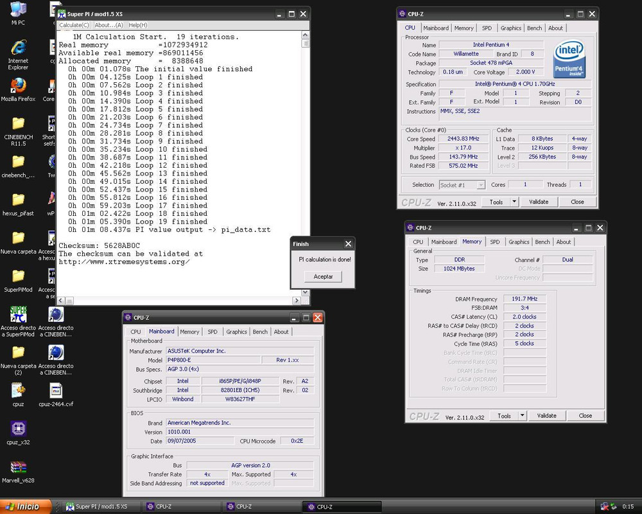
Task: Open the CINEBENCH R11.5 folder
Action: coord(18,131)
